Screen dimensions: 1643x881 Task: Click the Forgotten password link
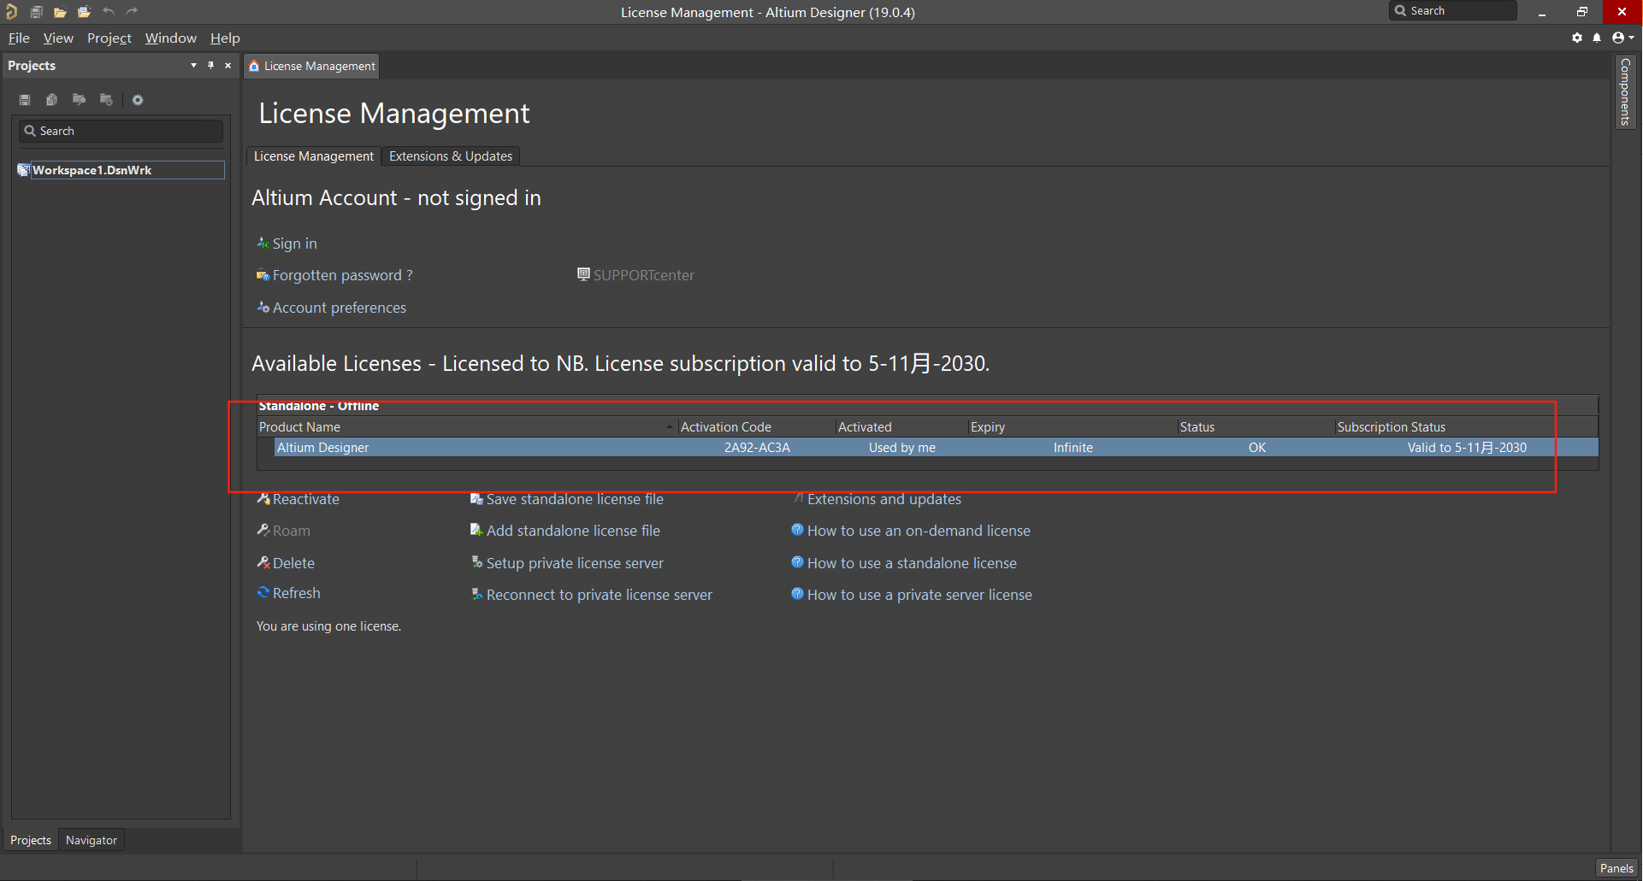point(342,275)
